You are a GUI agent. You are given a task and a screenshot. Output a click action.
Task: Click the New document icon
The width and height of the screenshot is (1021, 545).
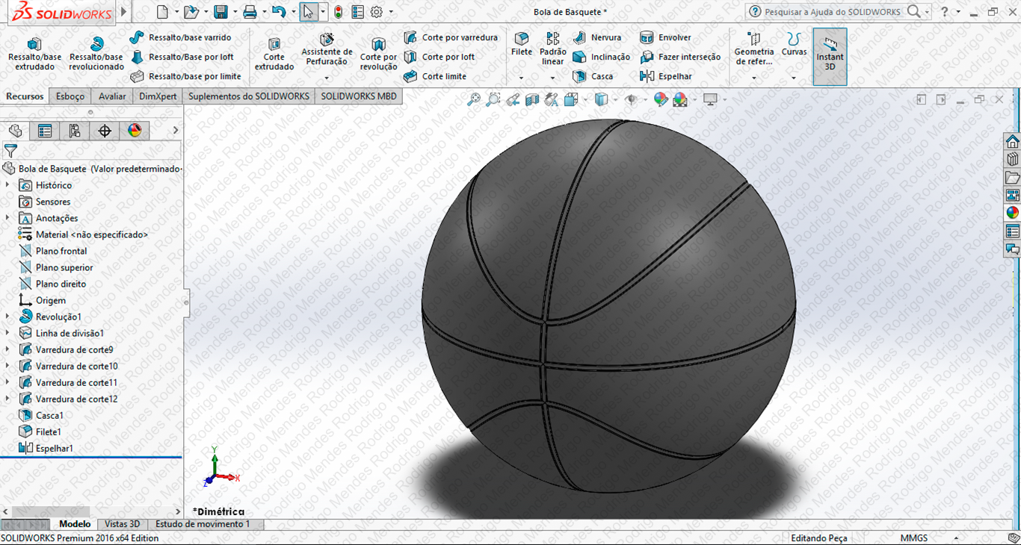pos(163,12)
